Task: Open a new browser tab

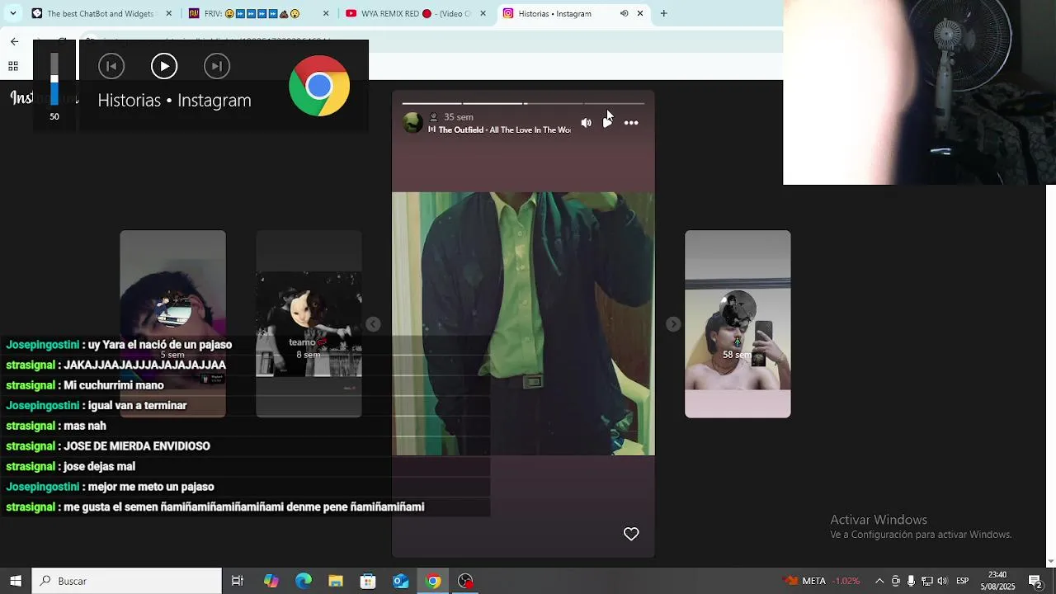Action: [x=663, y=13]
